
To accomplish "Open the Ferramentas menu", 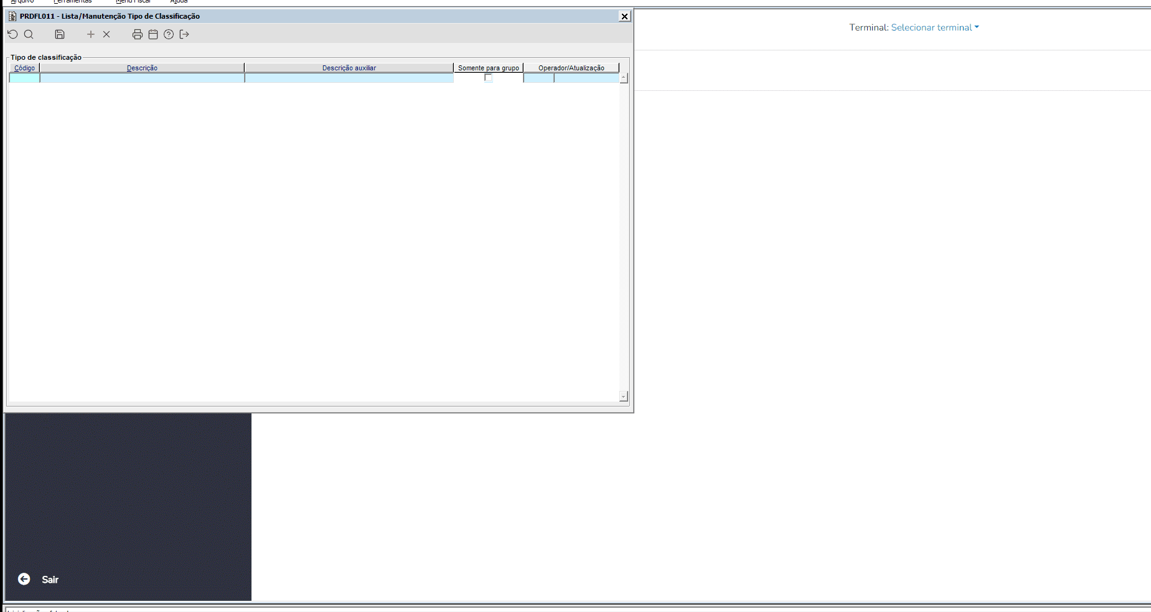I will click(73, 2).
